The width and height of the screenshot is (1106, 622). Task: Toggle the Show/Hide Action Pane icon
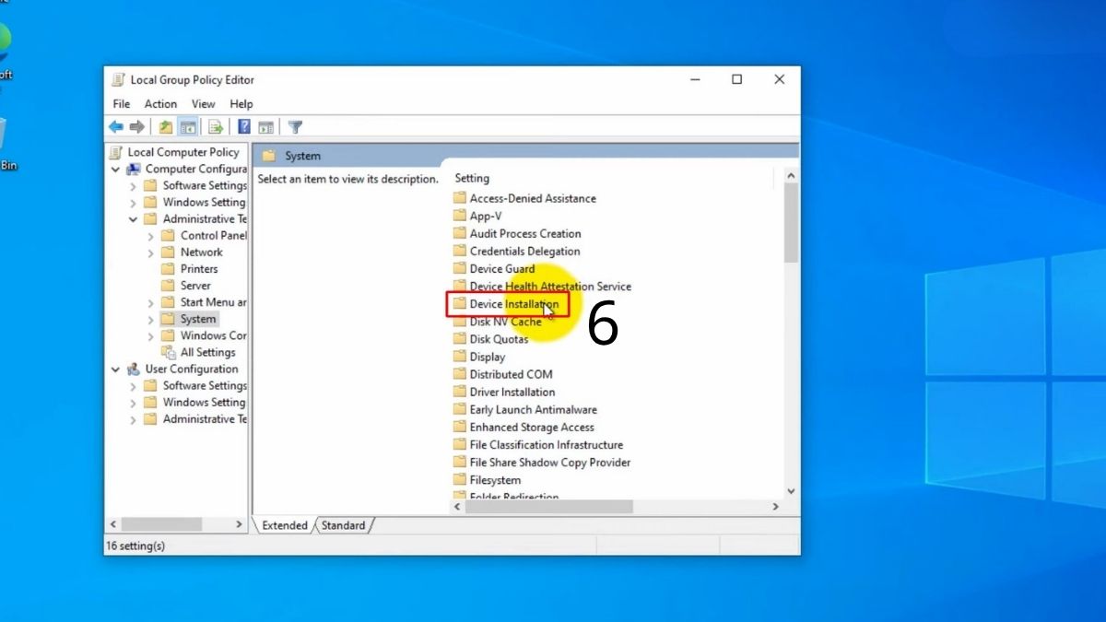tap(265, 127)
